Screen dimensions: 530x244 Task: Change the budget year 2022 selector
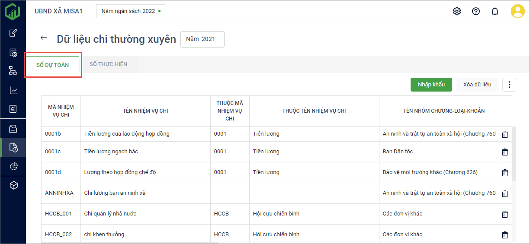point(130,11)
